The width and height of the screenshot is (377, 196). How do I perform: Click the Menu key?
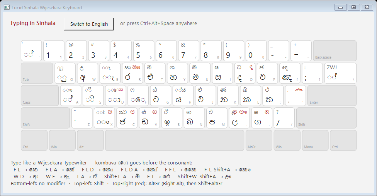(x=315, y=140)
